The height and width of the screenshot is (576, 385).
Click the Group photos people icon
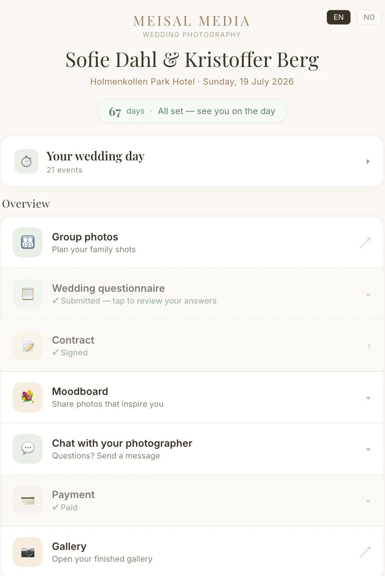pyautogui.click(x=28, y=242)
